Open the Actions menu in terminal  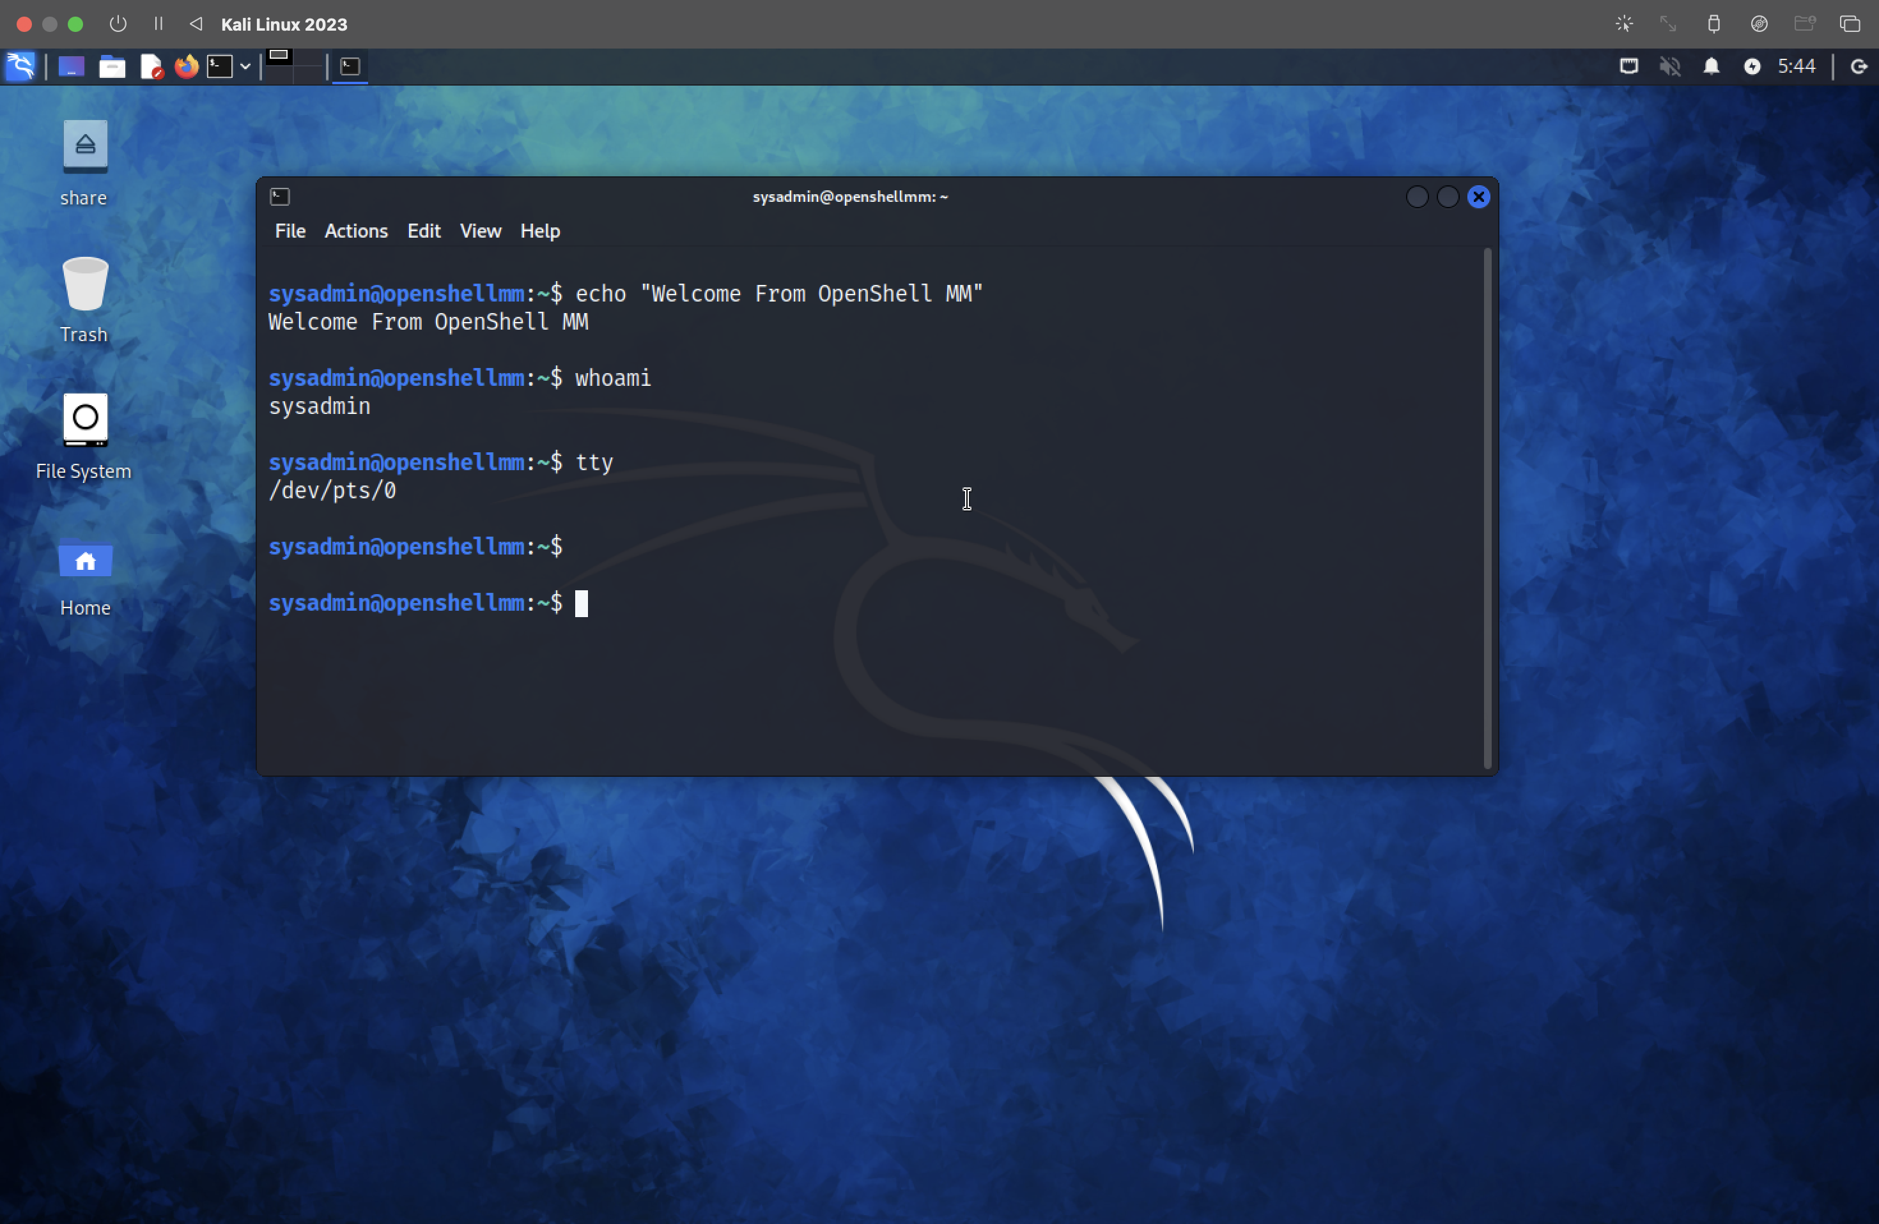pos(356,231)
